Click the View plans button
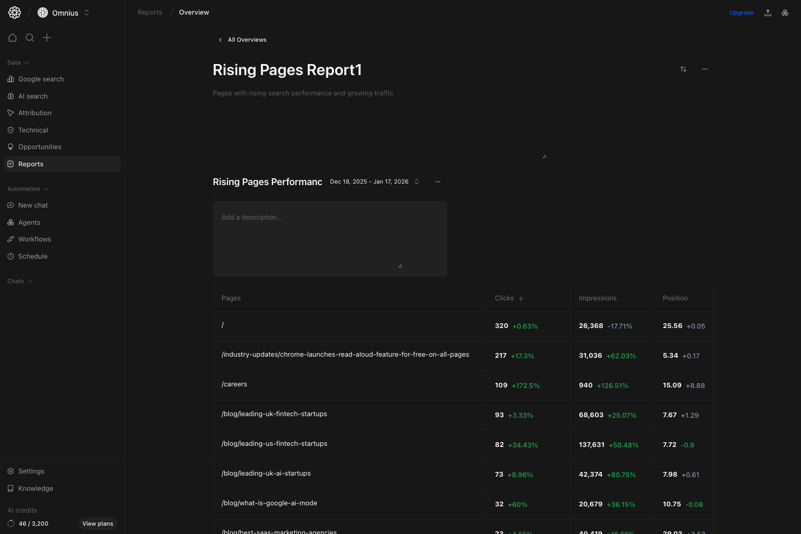Viewport: 801px width, 534px height. pos(98,524)
